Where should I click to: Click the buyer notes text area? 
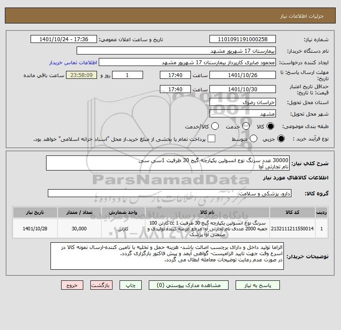coord(167,256)
